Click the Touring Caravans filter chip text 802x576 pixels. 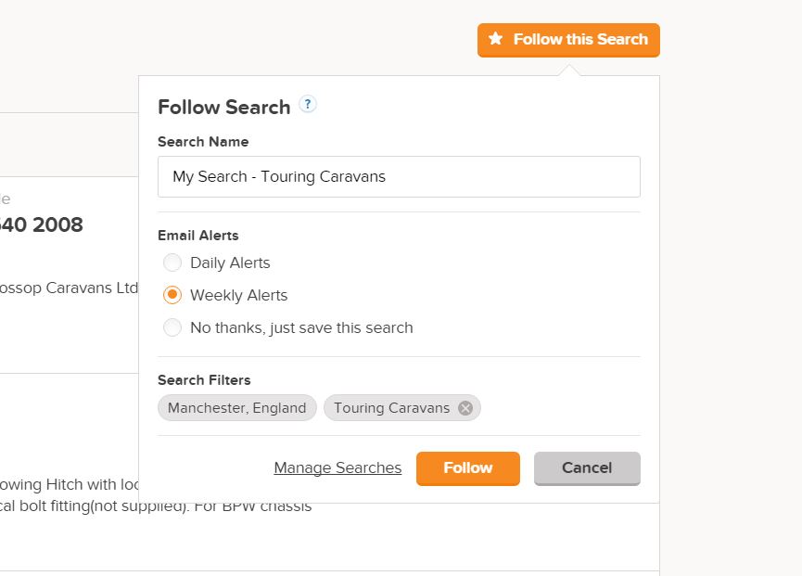[x=391, y=408]
